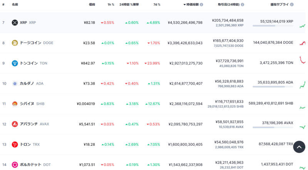
Task: Click SHIB supply 589,289,410,812,691 SHIB
Action: [271, 103]
